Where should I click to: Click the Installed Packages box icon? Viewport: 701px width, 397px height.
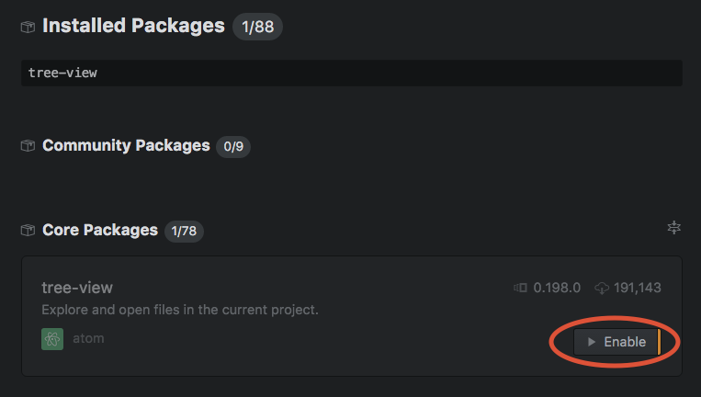point(28,27)
